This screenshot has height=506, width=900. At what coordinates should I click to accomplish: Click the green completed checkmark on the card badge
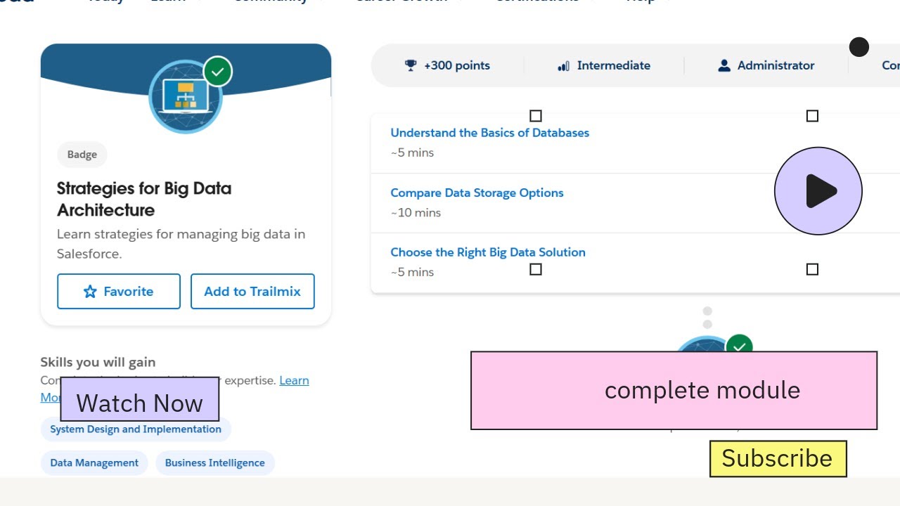(218, 71)
